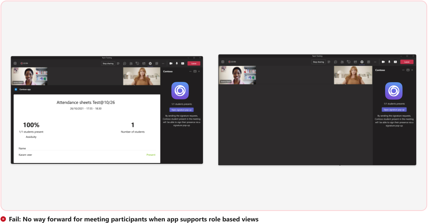The height and width of the screenshot is (223, 439).
Task: Close the Contoso side panel in left window
Action: (199, 71)
